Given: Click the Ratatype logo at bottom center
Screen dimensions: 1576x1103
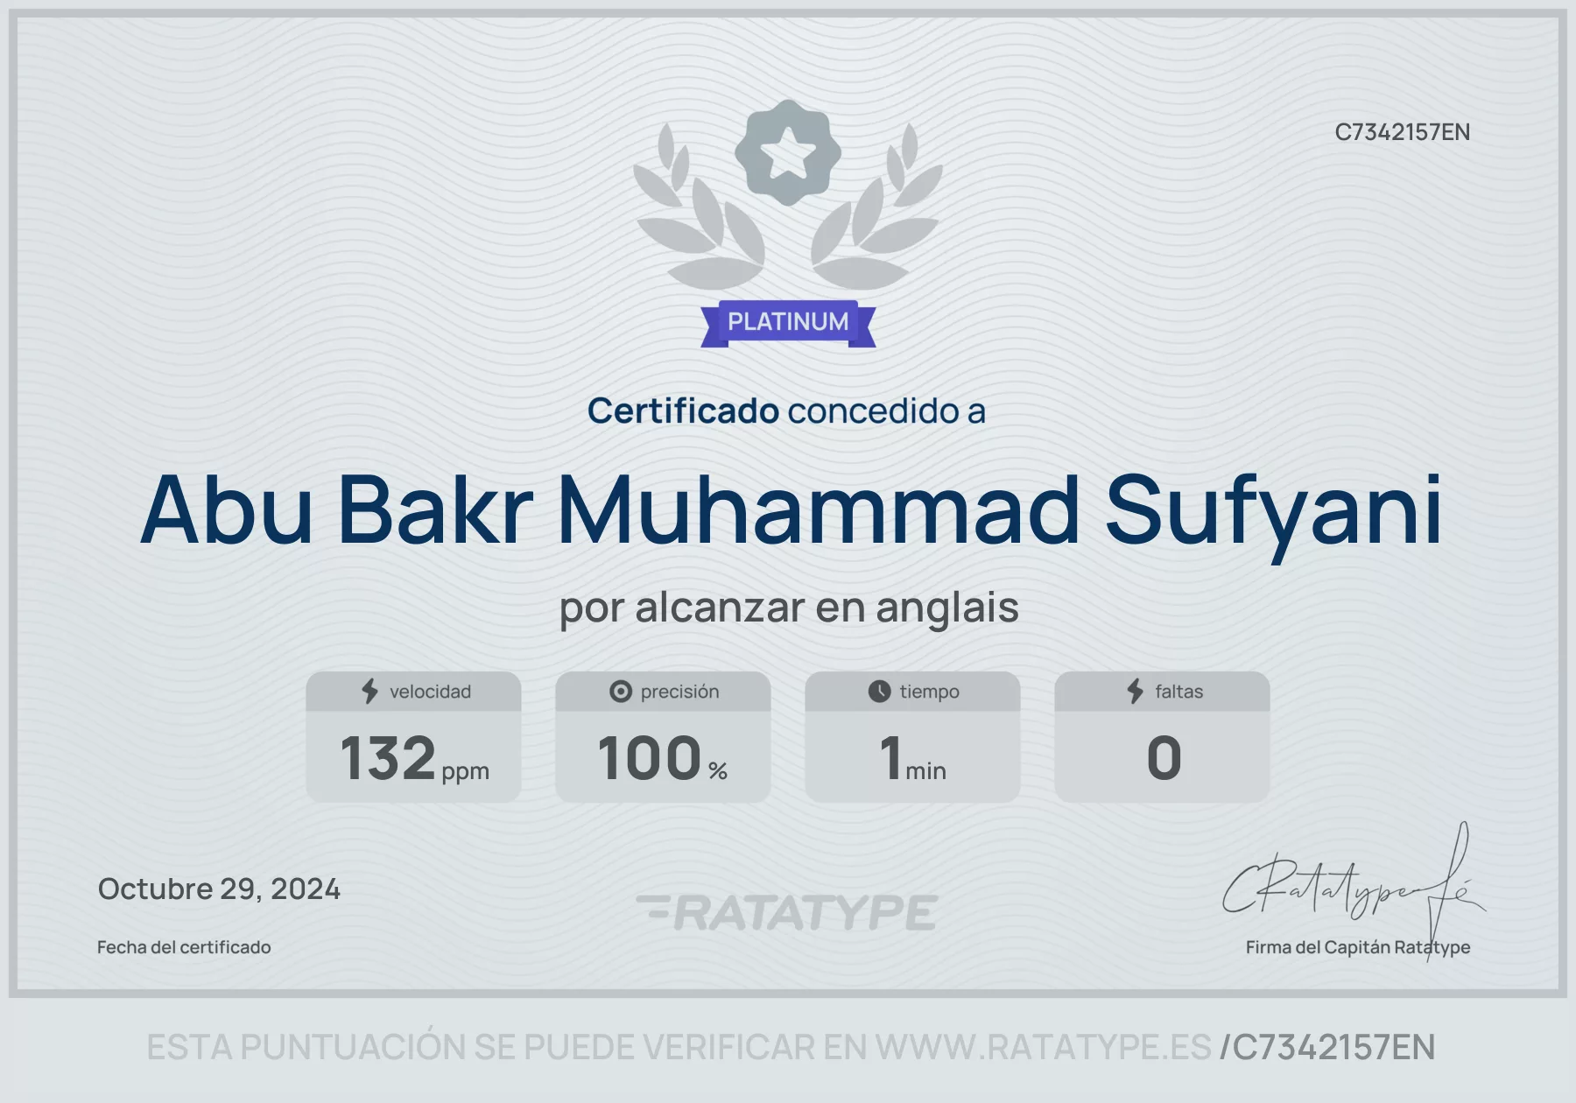Looking at the screenshot, I should point(787,912).
